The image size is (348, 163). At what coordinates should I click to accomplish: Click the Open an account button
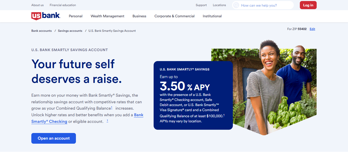[x=53, y=138]
